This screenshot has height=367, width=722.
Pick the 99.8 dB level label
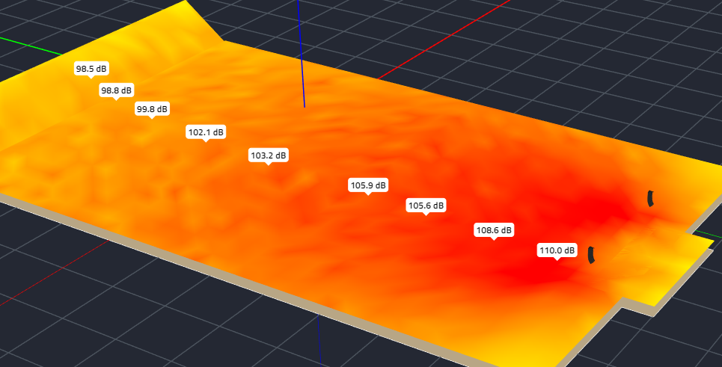(x=152, y=109)
